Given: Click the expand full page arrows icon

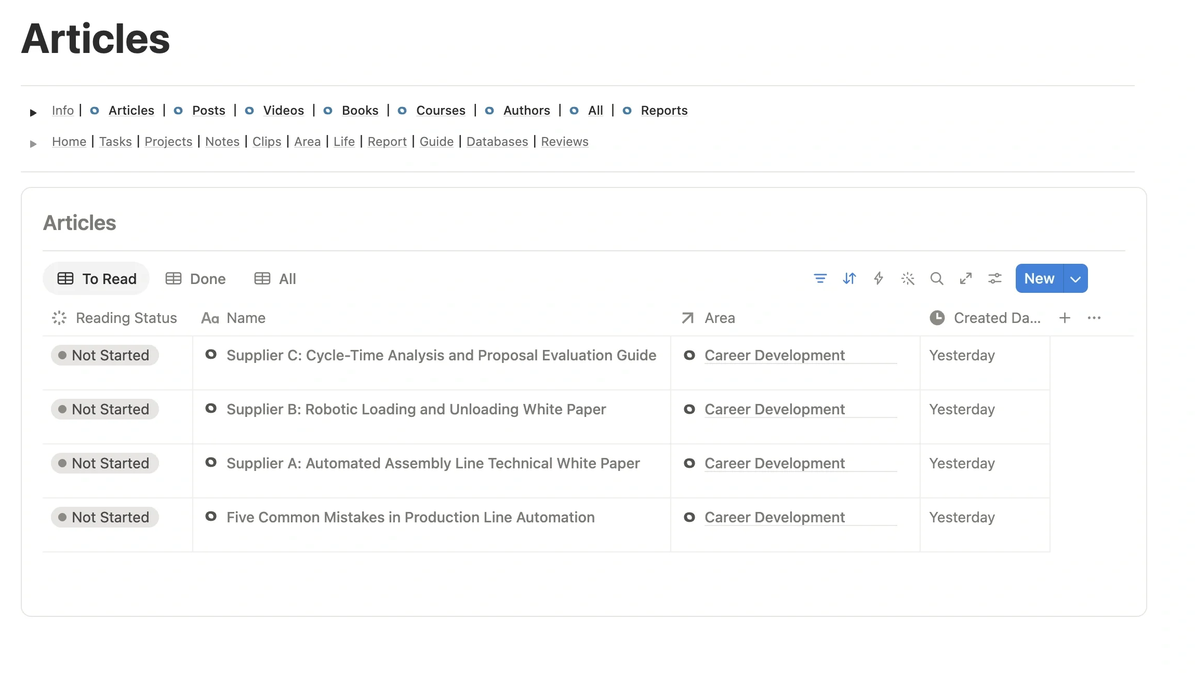Looking at the screenshot, I should tap(966, 279).
